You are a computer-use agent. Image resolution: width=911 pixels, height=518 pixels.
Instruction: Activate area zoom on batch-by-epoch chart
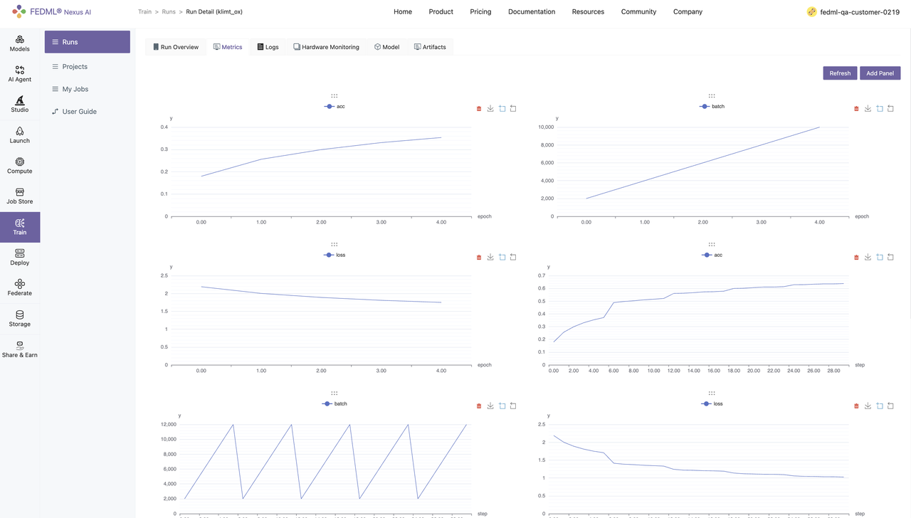tap(880, 109)
